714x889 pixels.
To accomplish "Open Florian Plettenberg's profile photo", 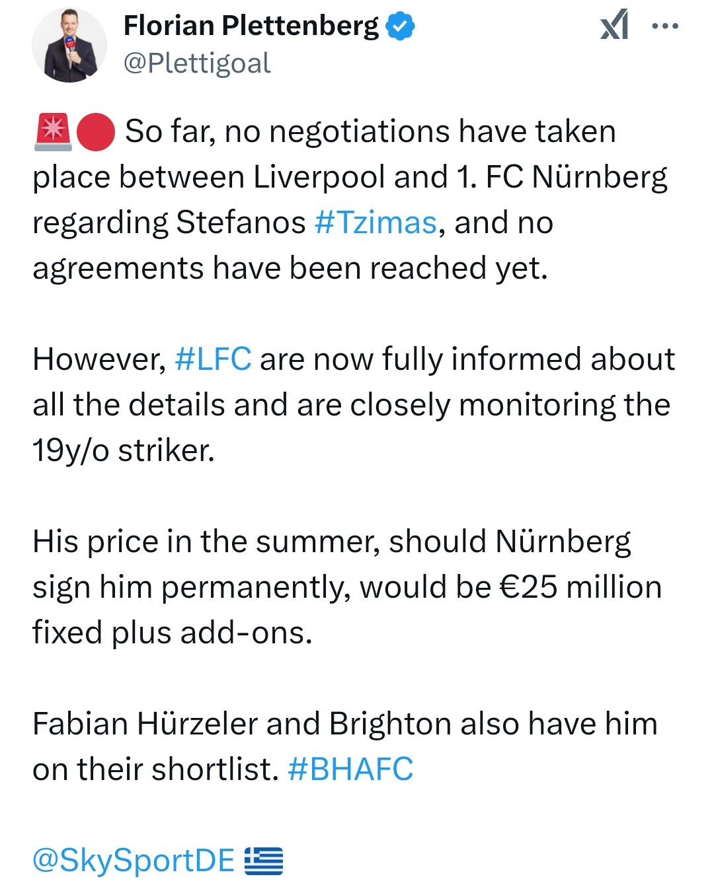I will [69, 45].
